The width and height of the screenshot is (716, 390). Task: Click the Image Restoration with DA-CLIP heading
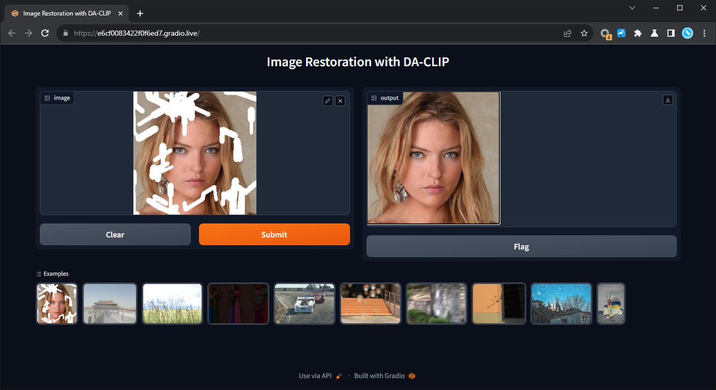(x=358, y=62)
